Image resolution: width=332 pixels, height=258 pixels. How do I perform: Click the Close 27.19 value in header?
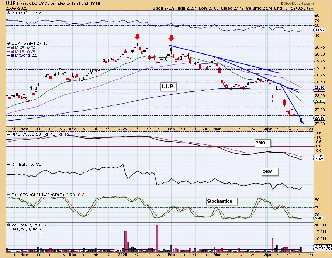pyautogui.click(x=232, y=8)
